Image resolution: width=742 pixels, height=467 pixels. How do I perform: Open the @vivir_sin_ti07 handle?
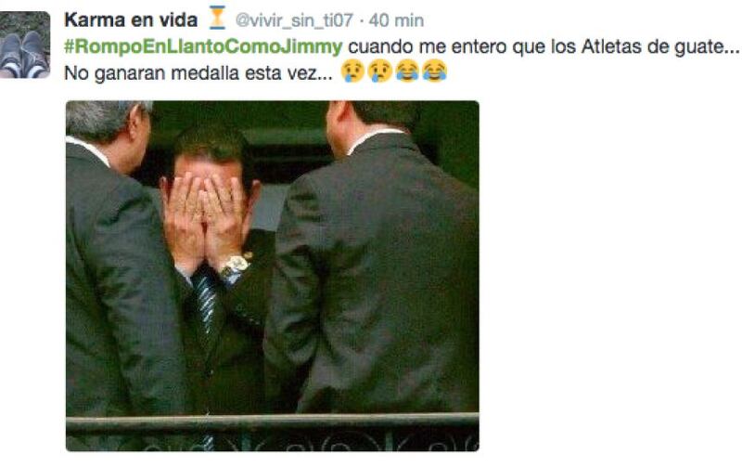pos(294,20)
